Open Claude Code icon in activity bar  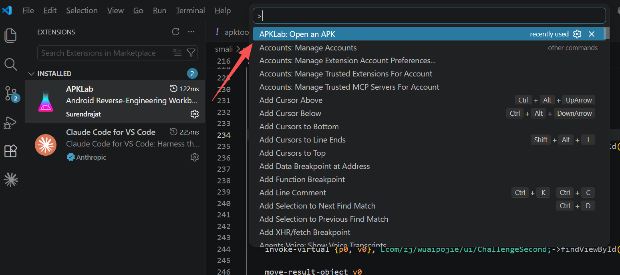(x=11, y=180)
